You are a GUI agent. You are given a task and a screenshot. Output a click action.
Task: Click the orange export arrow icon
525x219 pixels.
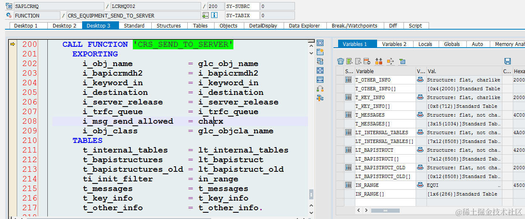(390, 61)
